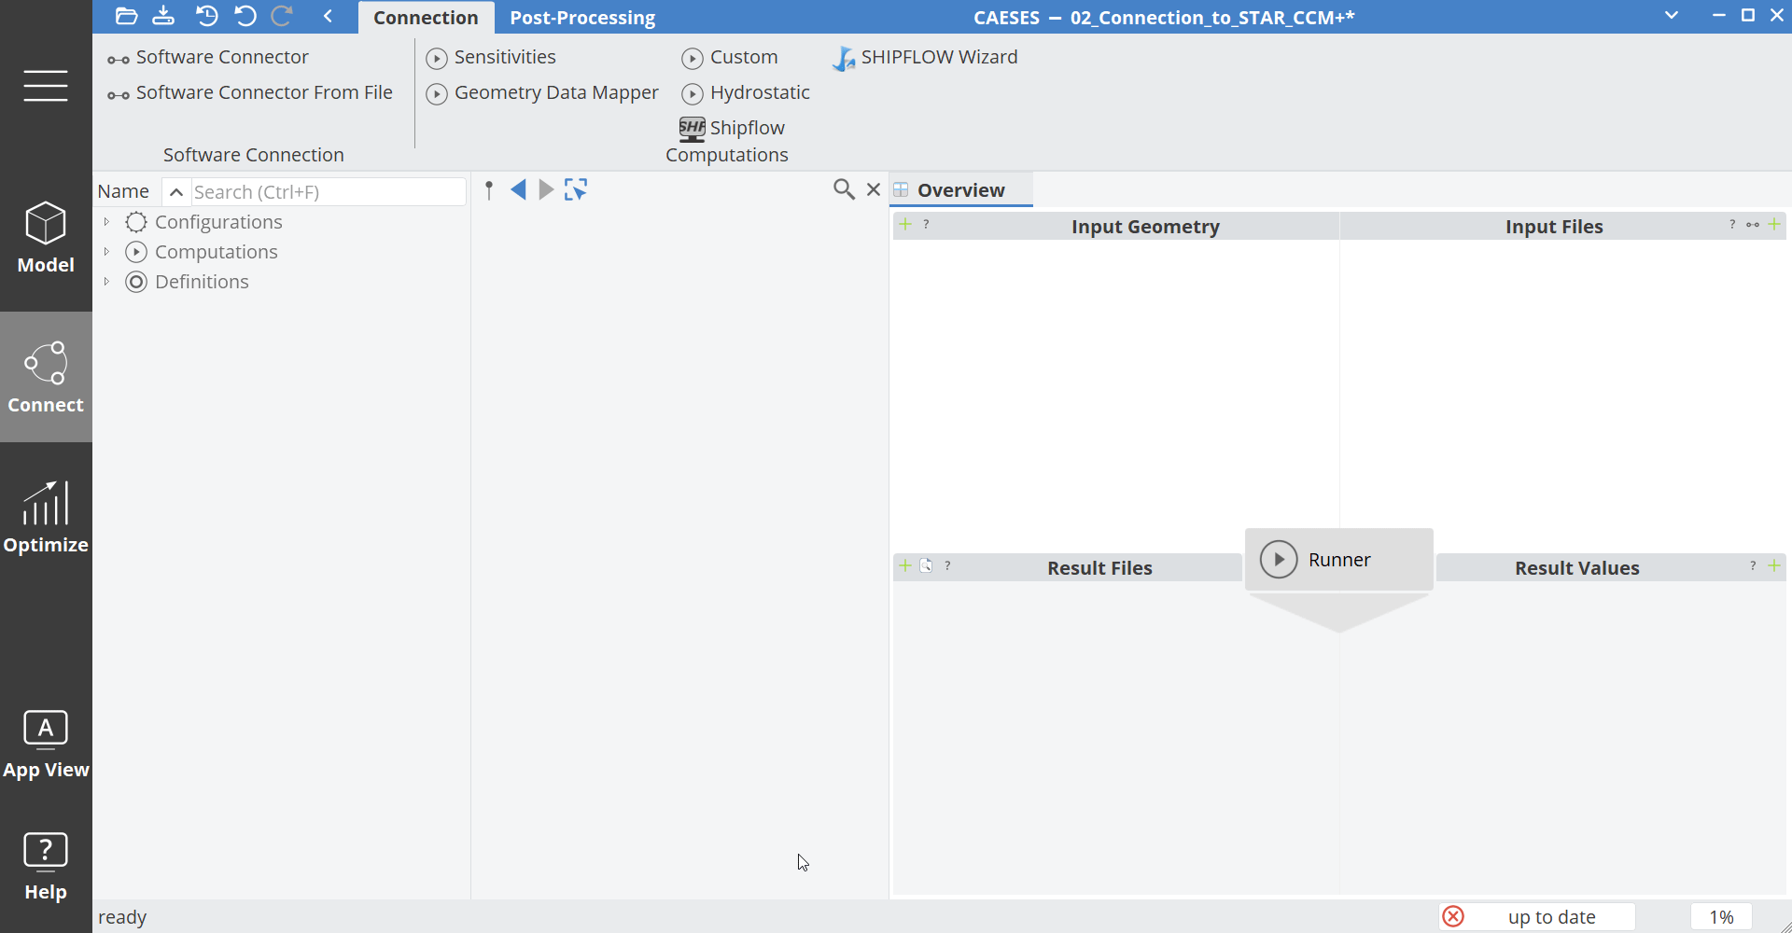
Task: Open the title bar dropdown chevron
Action: pyautogui.click(x=1672, y=15)
